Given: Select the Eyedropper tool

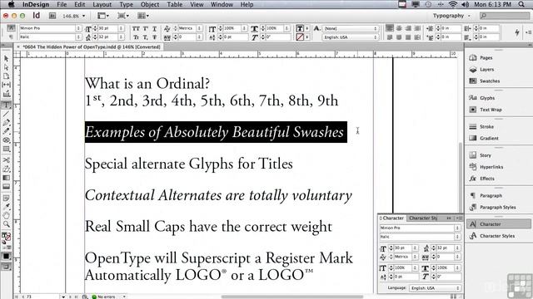Looking at the screenshot, I should click(6, 206).
